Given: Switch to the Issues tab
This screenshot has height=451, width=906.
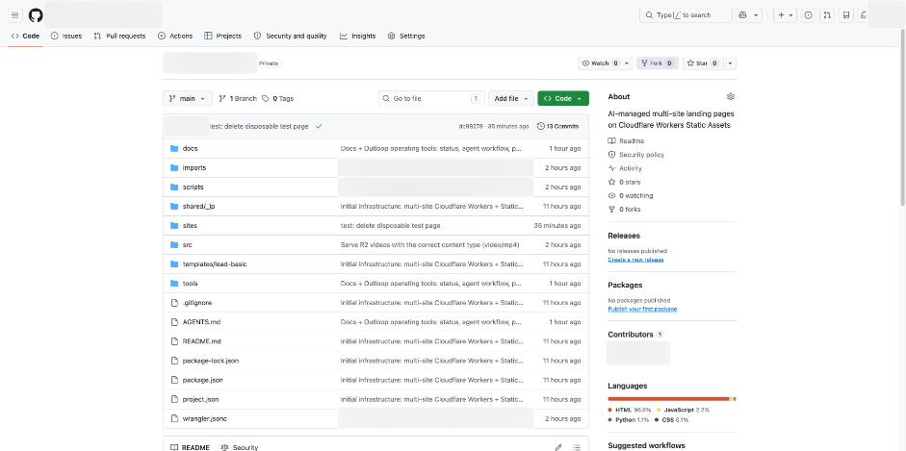Looking at the screenshot, I should pos(66,36).
